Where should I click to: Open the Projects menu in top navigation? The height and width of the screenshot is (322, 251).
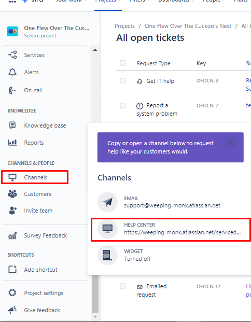click(108, 1)
